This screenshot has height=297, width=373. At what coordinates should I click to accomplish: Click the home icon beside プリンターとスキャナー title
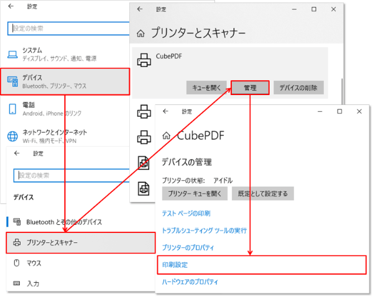(x=140, y=34)
